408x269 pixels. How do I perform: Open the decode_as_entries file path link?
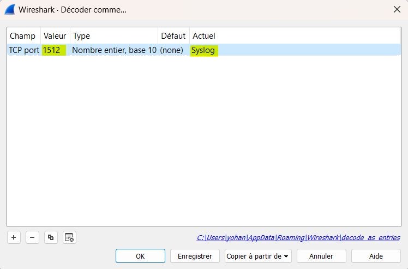point(298,238)
